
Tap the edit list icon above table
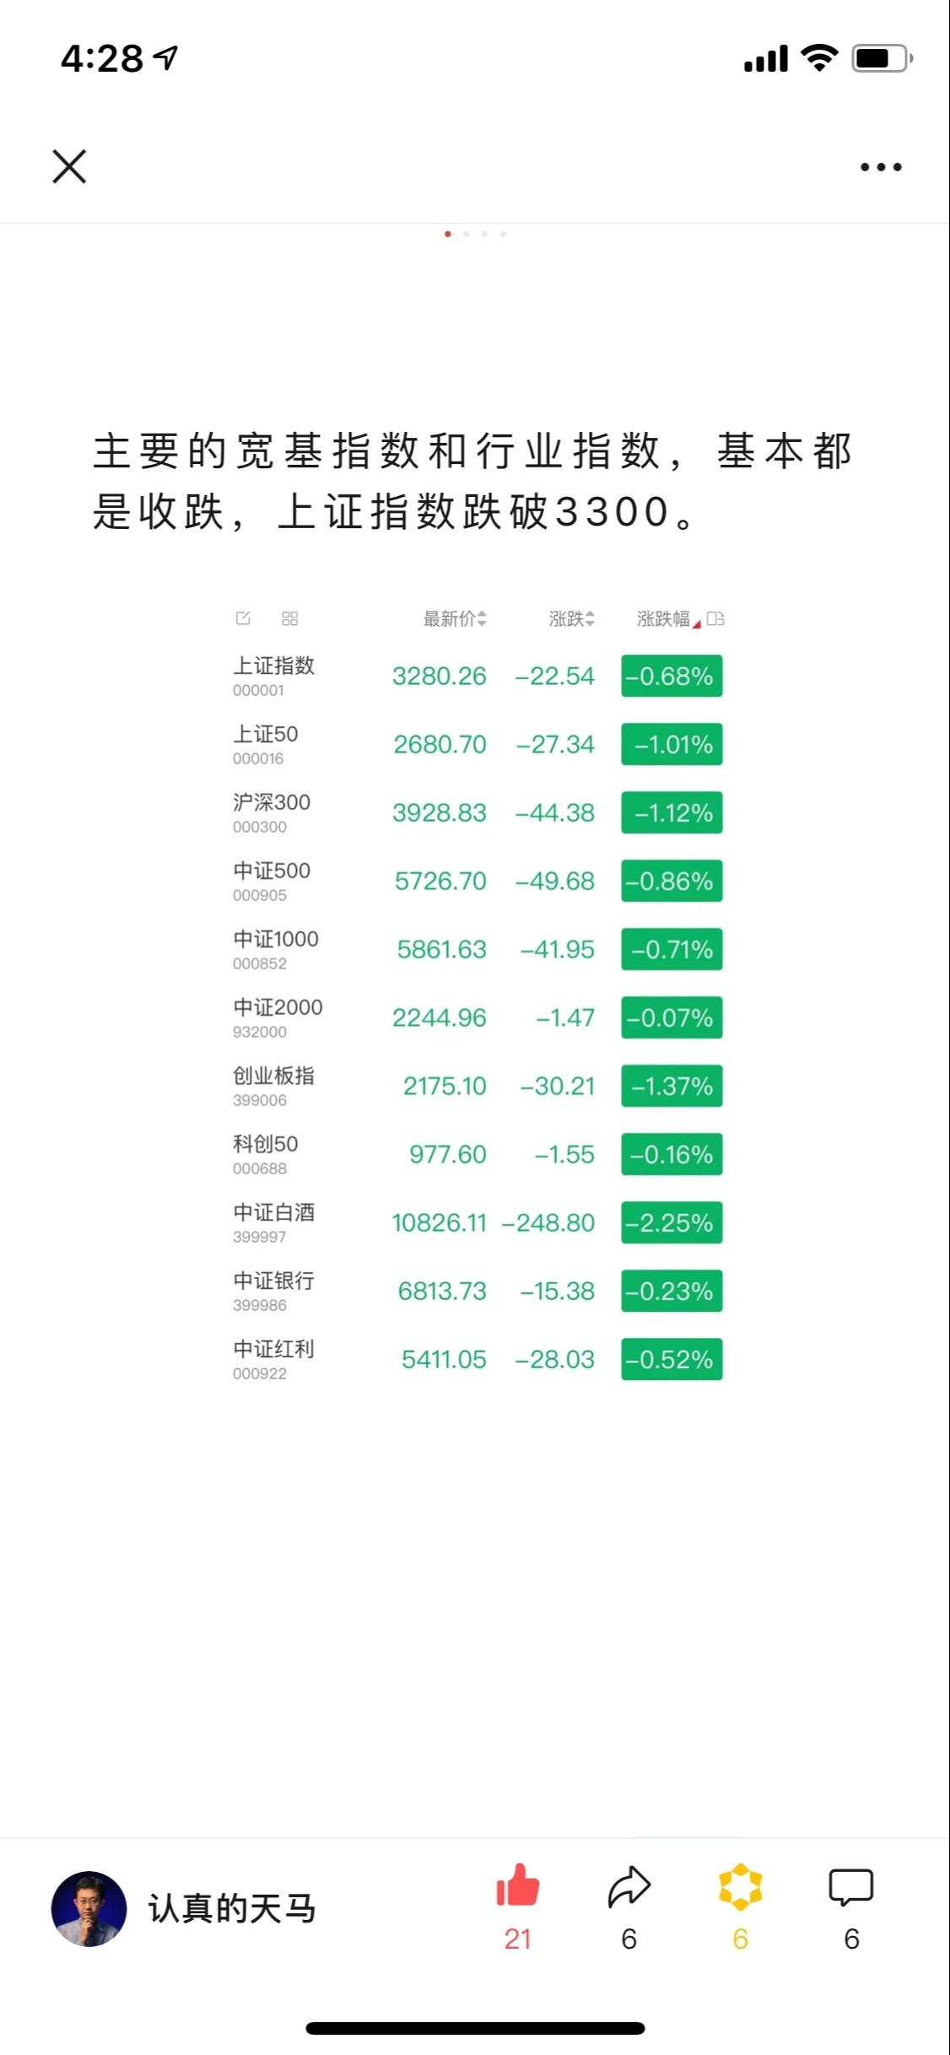243,618
